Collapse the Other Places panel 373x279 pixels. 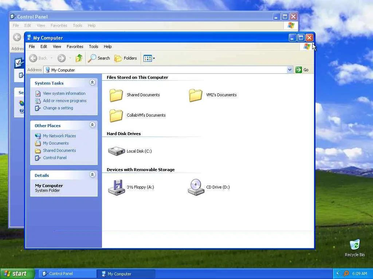coord(92,125)
